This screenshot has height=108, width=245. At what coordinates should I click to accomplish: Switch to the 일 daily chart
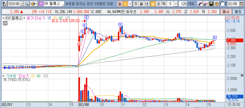[120, 4]
